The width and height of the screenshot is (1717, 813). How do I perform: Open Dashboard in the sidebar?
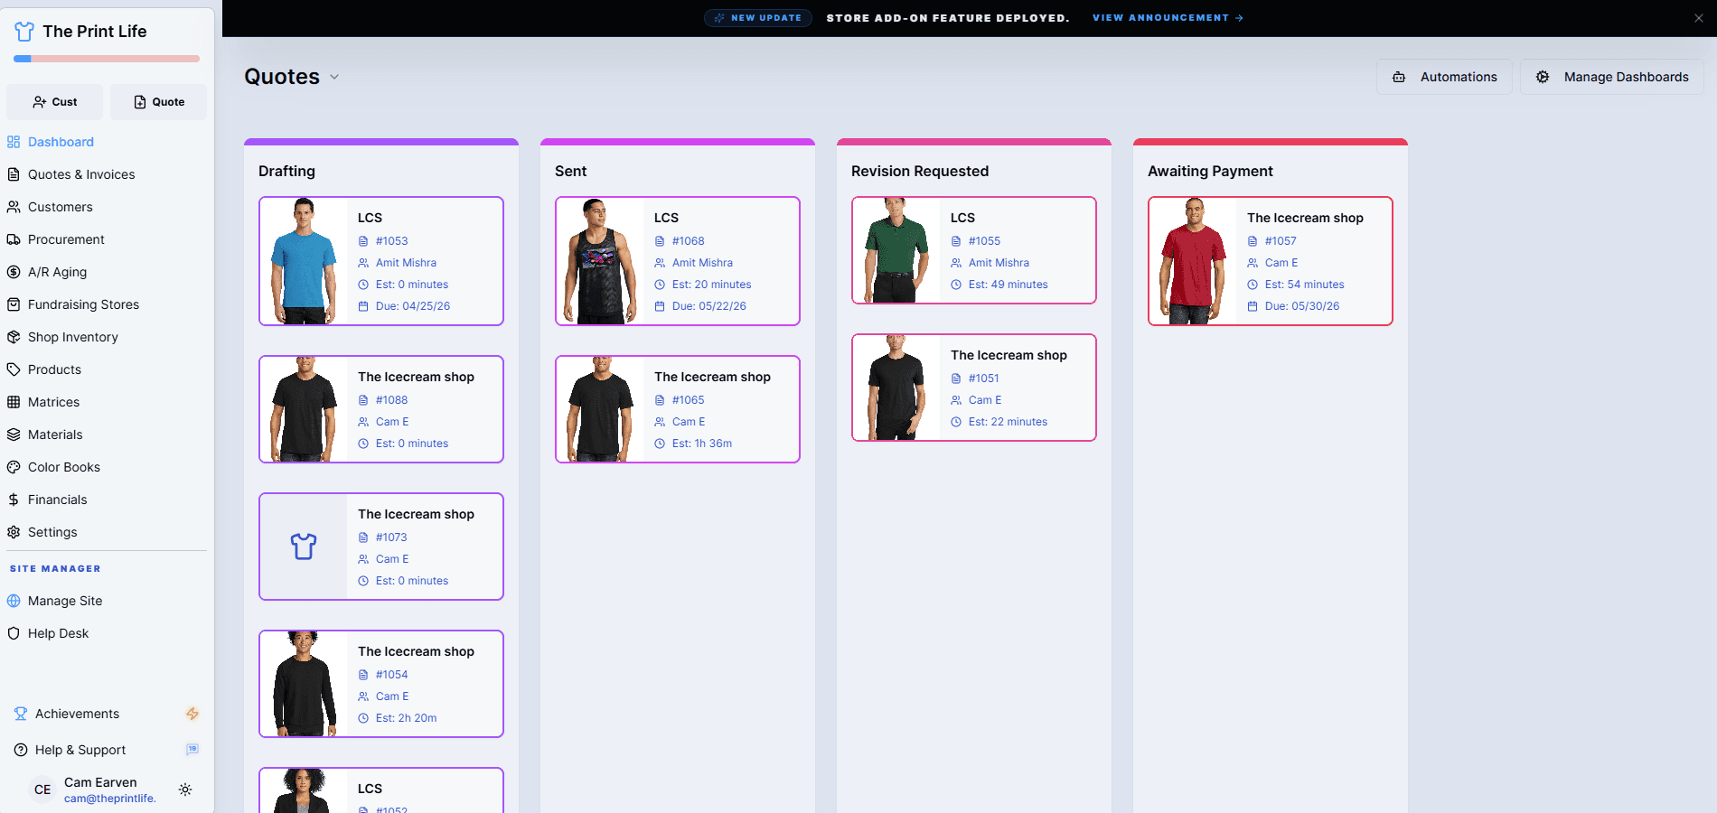pos(61,142)
